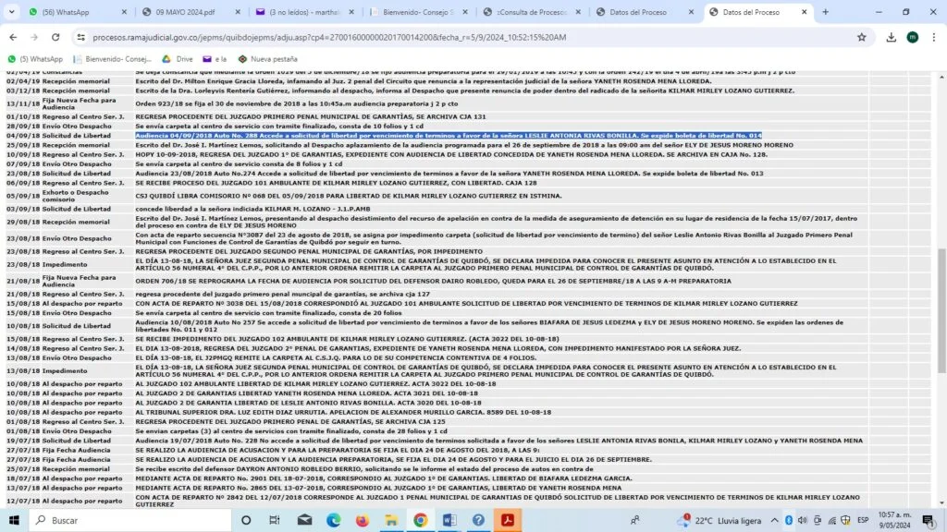Click the browser back arrow
Screen dimensions: 947x532
coord(13,37)
